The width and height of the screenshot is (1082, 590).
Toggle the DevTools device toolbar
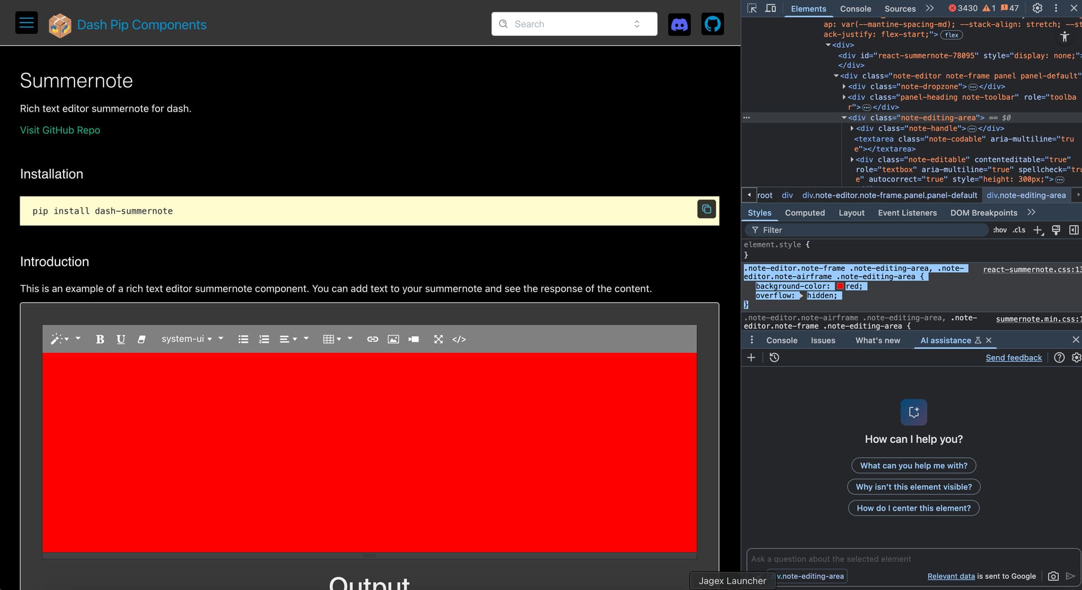(x=770, y=8)
